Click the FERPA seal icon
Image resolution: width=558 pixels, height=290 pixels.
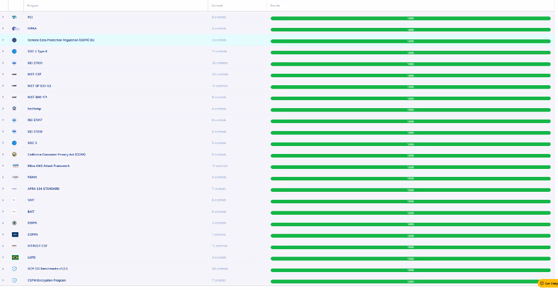coord(14,223)
